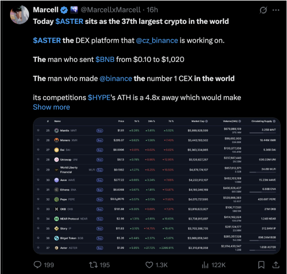The image size is (287, 274).
Task: Open the @MarcellxMarcell handle
Action: click(111, 10)
